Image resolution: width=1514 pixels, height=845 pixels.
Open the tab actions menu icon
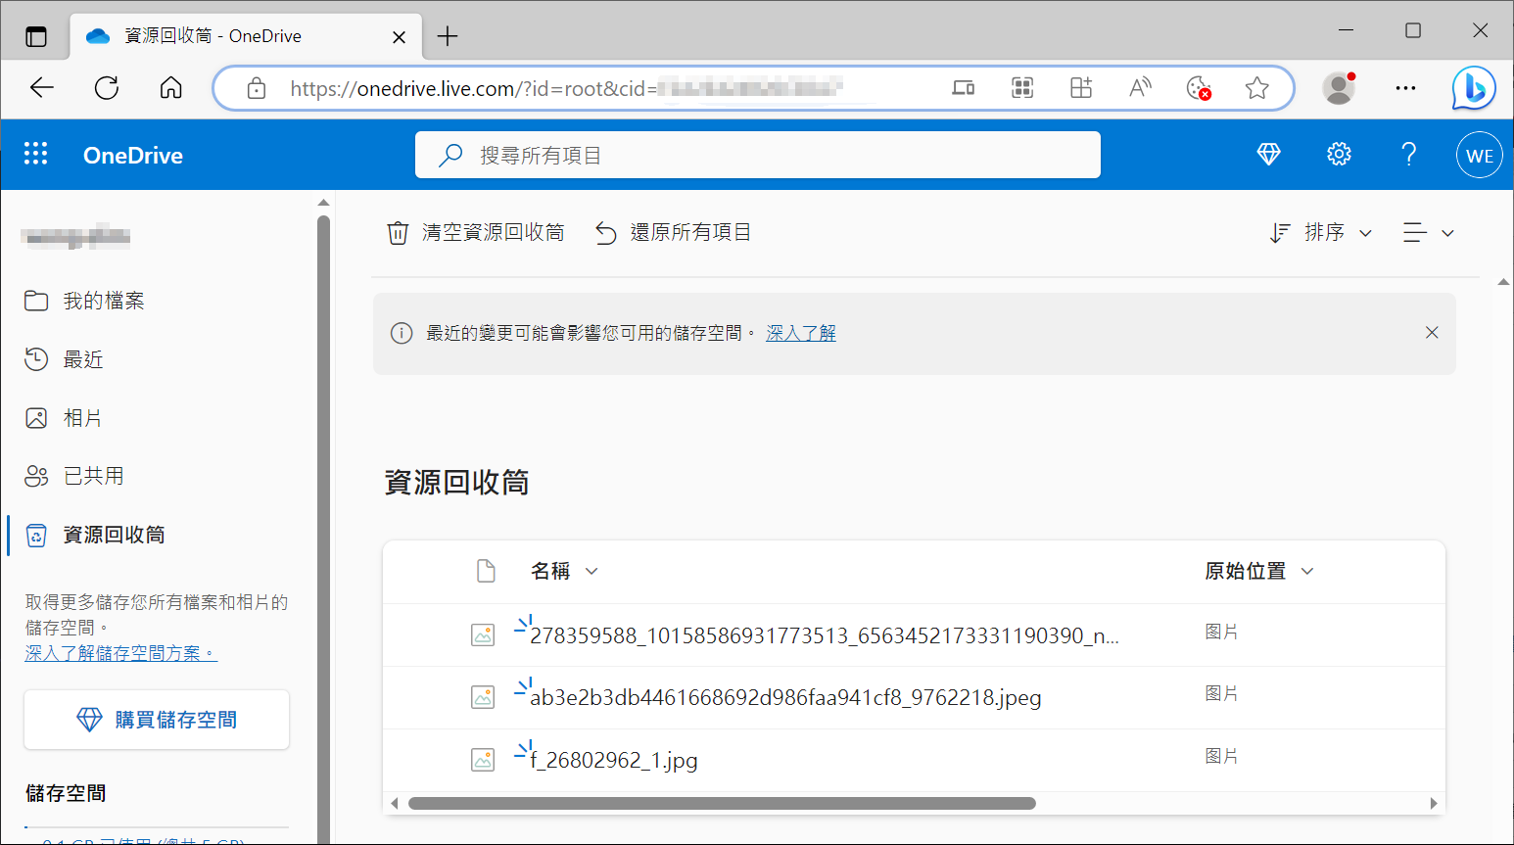[36, 37]
